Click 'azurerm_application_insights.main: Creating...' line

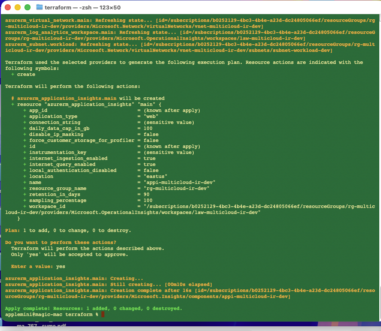74,278
